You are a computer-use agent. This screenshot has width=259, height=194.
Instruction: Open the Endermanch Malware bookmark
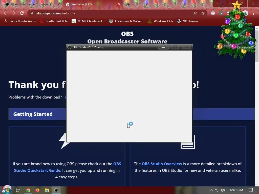126,21
